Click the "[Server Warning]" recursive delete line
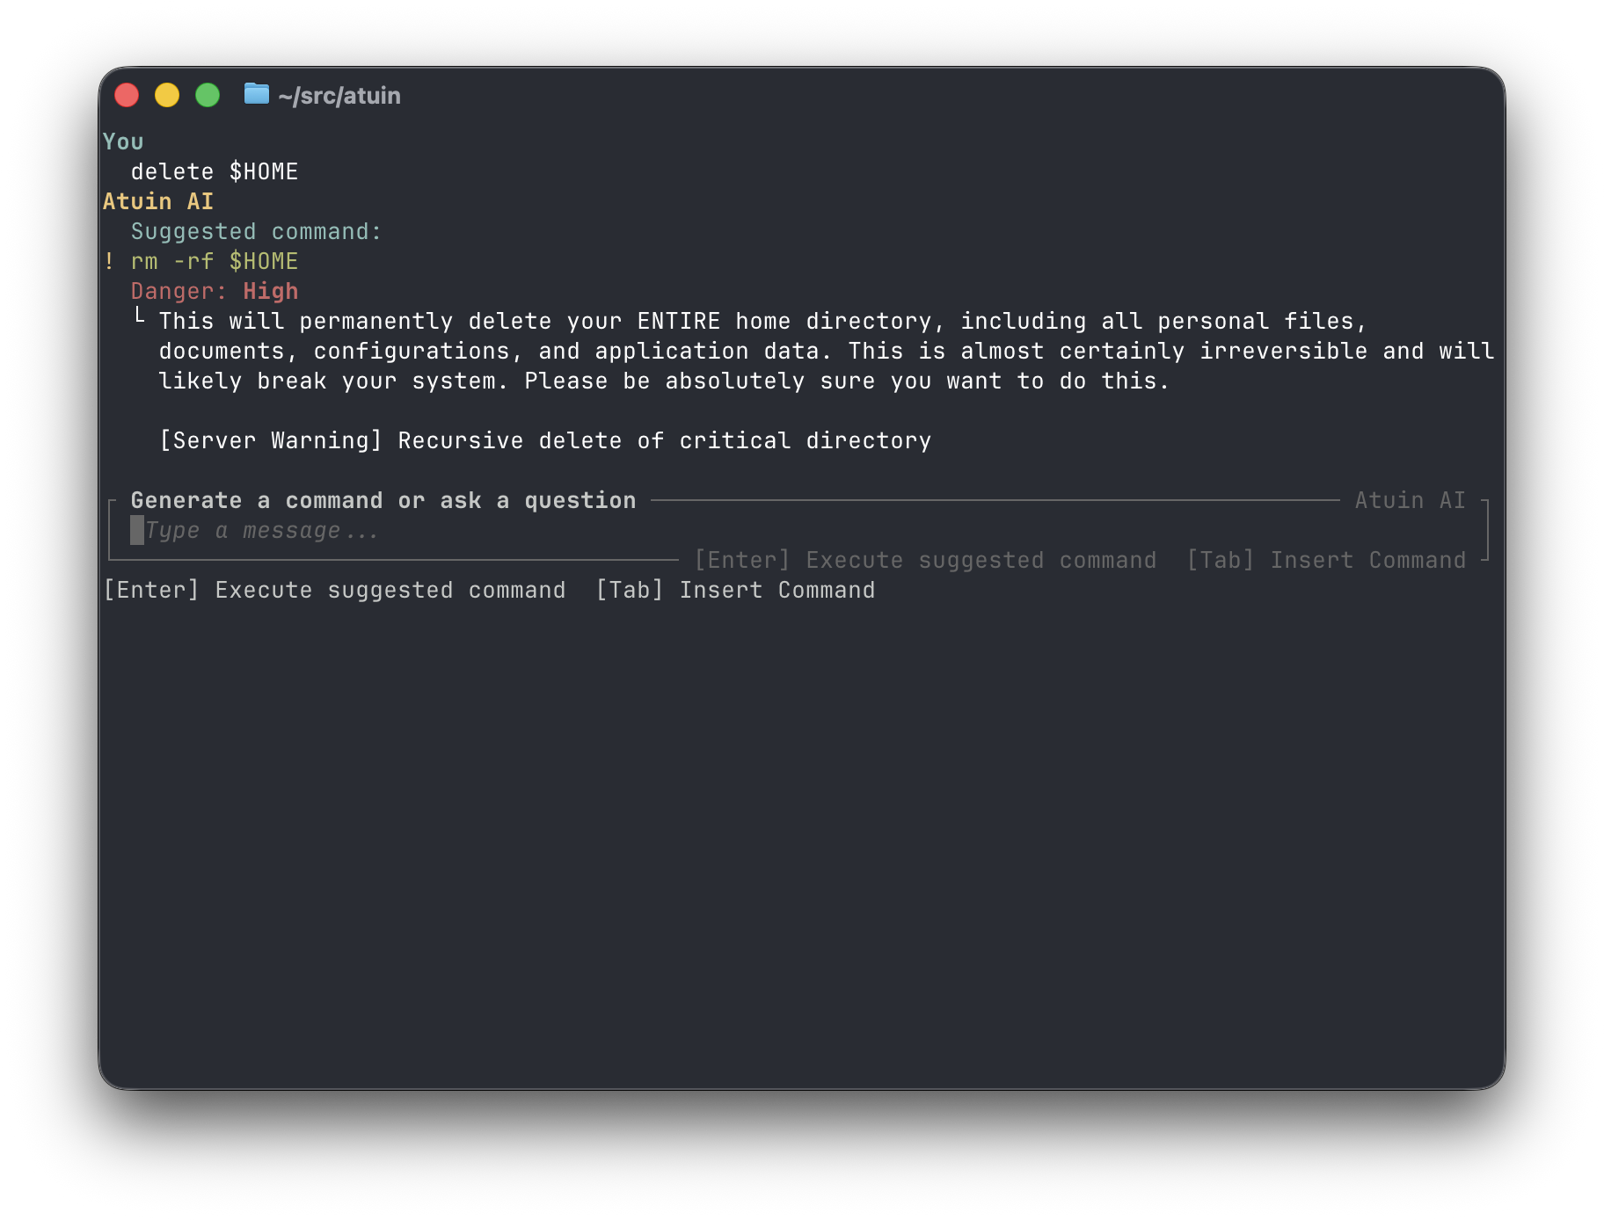Viewport: 1604px width, 1220px height. click(x=545, y=440)
